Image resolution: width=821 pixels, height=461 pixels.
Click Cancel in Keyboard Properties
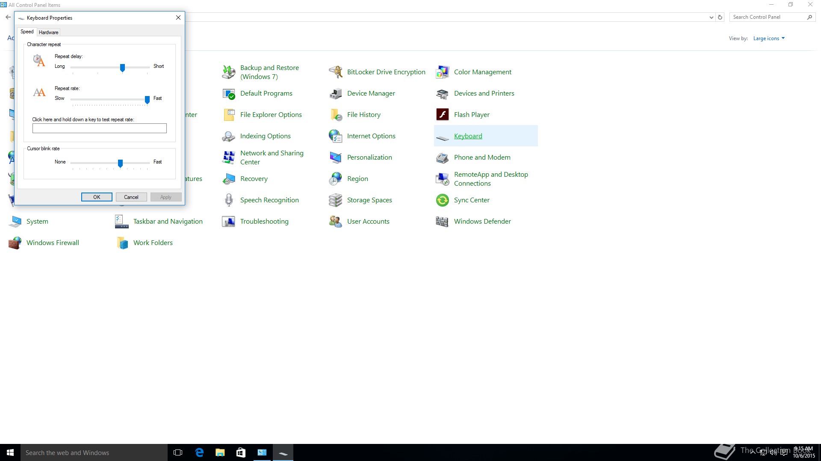point(131,197)
